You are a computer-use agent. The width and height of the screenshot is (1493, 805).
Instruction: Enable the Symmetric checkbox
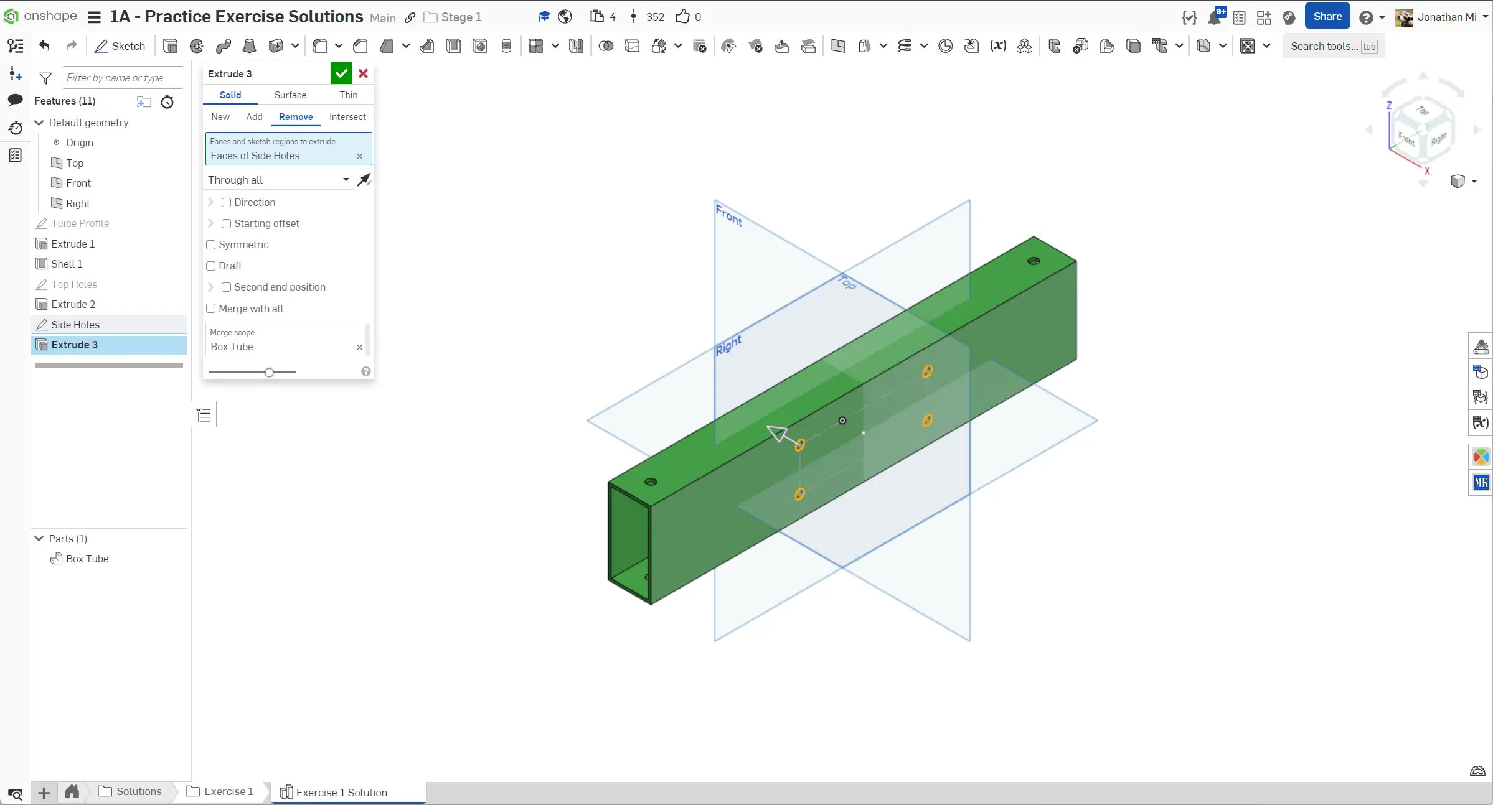[x=211, y=245]
